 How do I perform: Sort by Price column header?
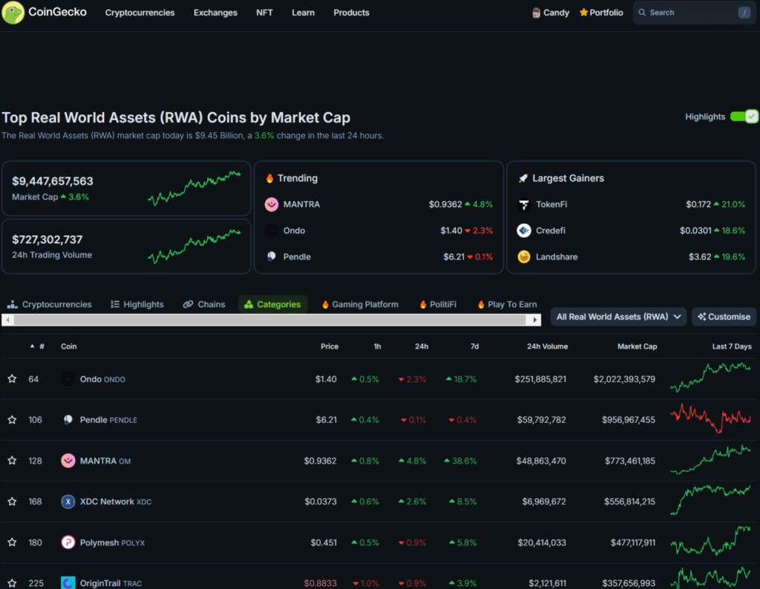point(329,346)
